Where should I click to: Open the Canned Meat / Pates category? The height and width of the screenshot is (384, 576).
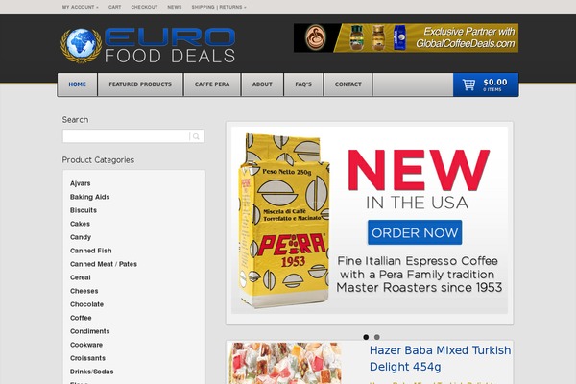104,264
